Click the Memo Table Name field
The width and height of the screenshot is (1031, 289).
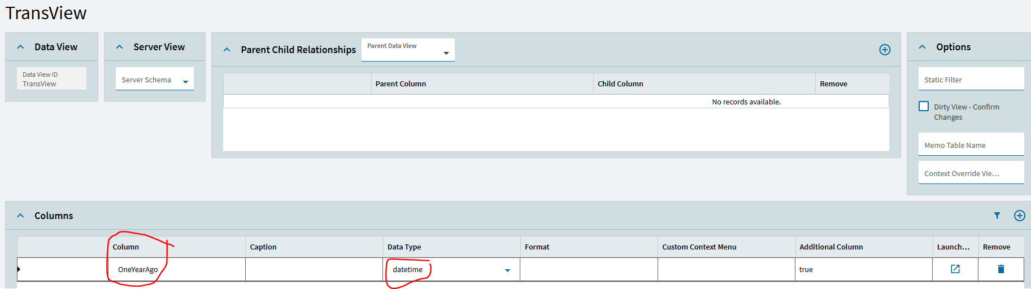971,144
